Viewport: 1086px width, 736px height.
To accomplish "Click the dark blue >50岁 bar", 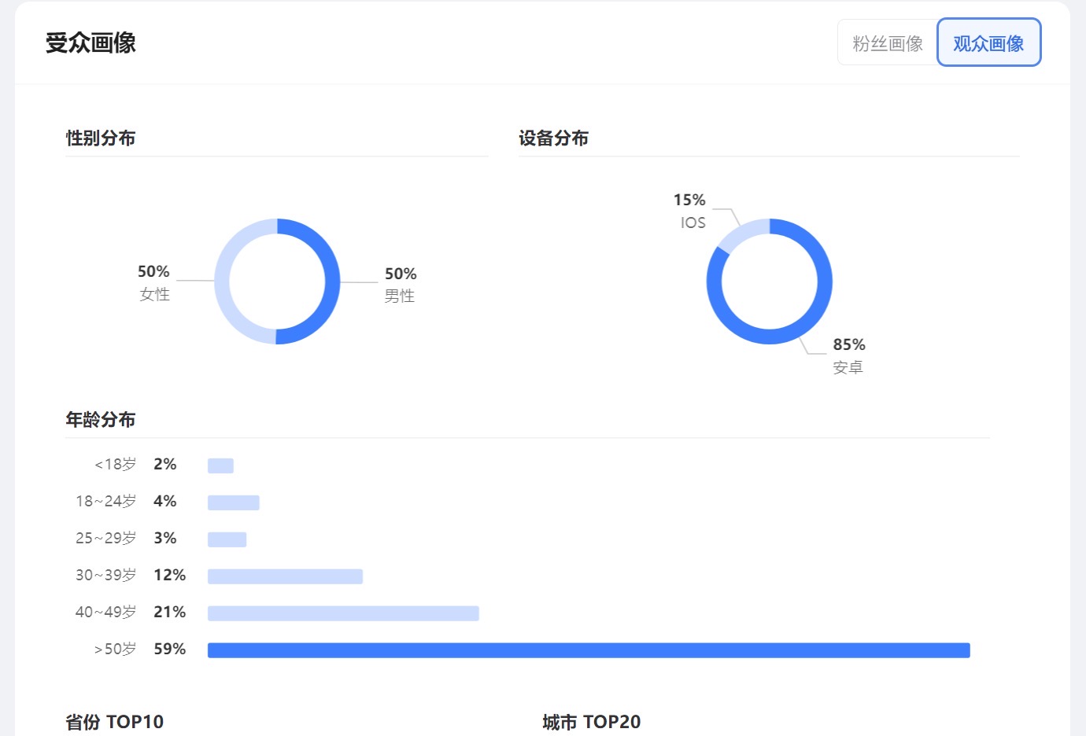I will click(589, 650).
